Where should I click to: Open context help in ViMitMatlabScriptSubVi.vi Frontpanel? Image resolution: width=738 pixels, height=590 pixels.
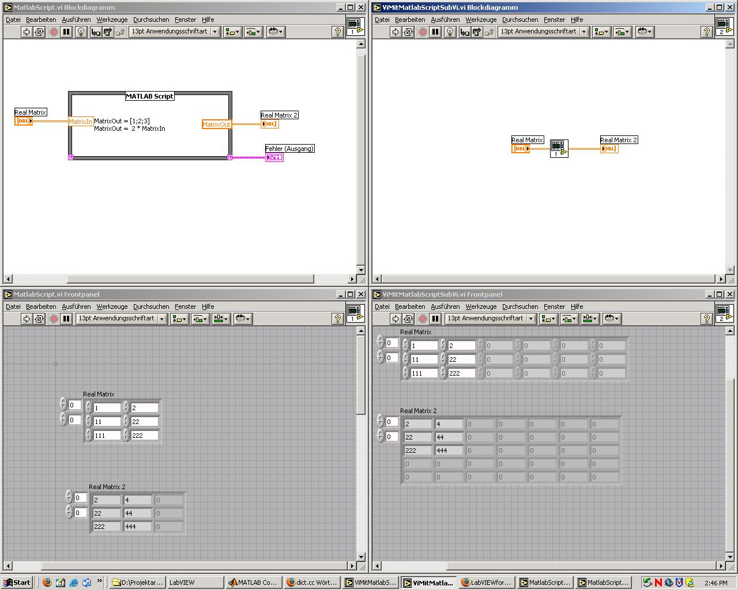coord(707,319)
